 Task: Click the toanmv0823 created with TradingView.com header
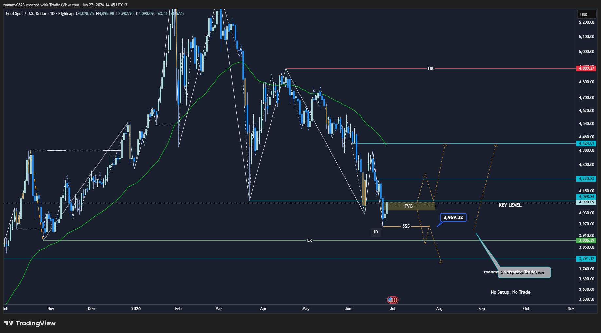(66, 5)
